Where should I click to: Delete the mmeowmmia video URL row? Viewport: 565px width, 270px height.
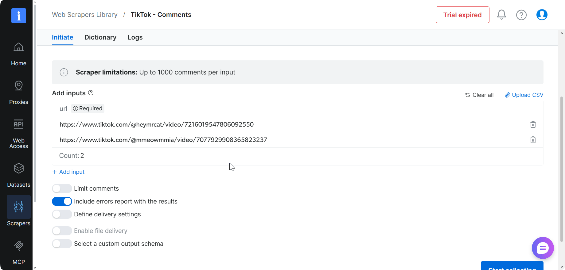[x=533, y=140]
